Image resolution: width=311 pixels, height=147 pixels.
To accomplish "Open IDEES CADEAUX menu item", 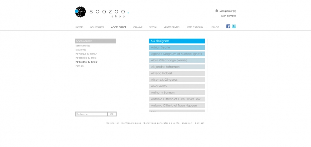I will [195, 27].
